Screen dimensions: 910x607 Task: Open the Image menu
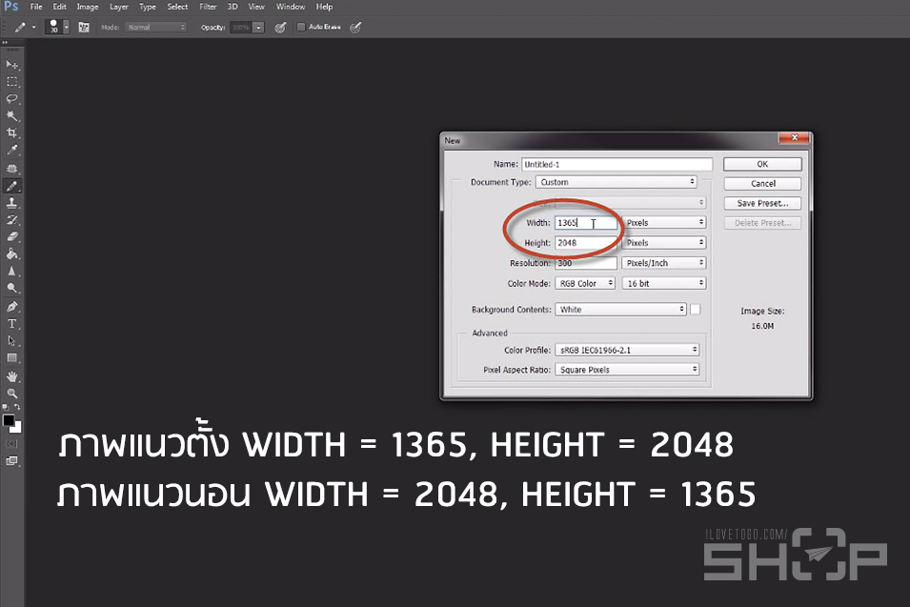pos(88,7)
